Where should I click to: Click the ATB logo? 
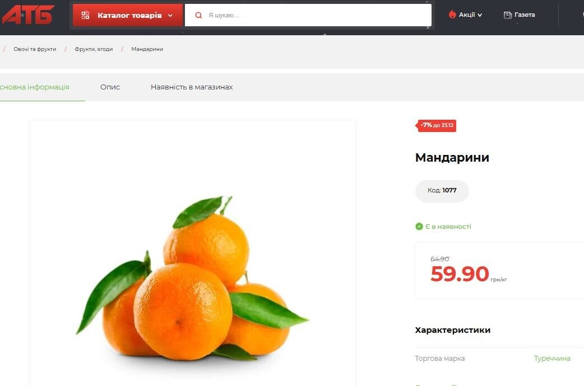(28, 15)
